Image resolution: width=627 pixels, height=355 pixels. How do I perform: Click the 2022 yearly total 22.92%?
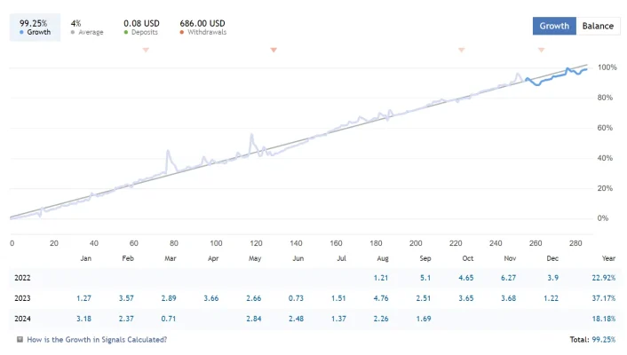[x=604, y=278]
